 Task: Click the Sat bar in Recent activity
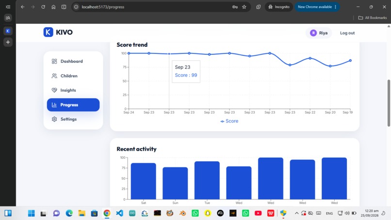coord(144,181)
